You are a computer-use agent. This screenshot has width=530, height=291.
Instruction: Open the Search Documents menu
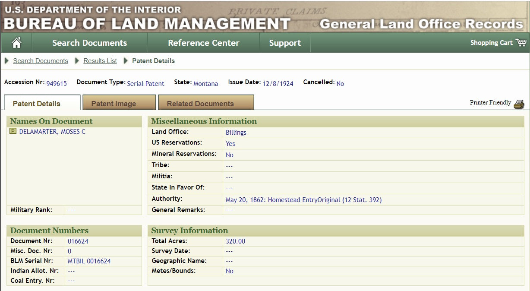click(90, 43)
